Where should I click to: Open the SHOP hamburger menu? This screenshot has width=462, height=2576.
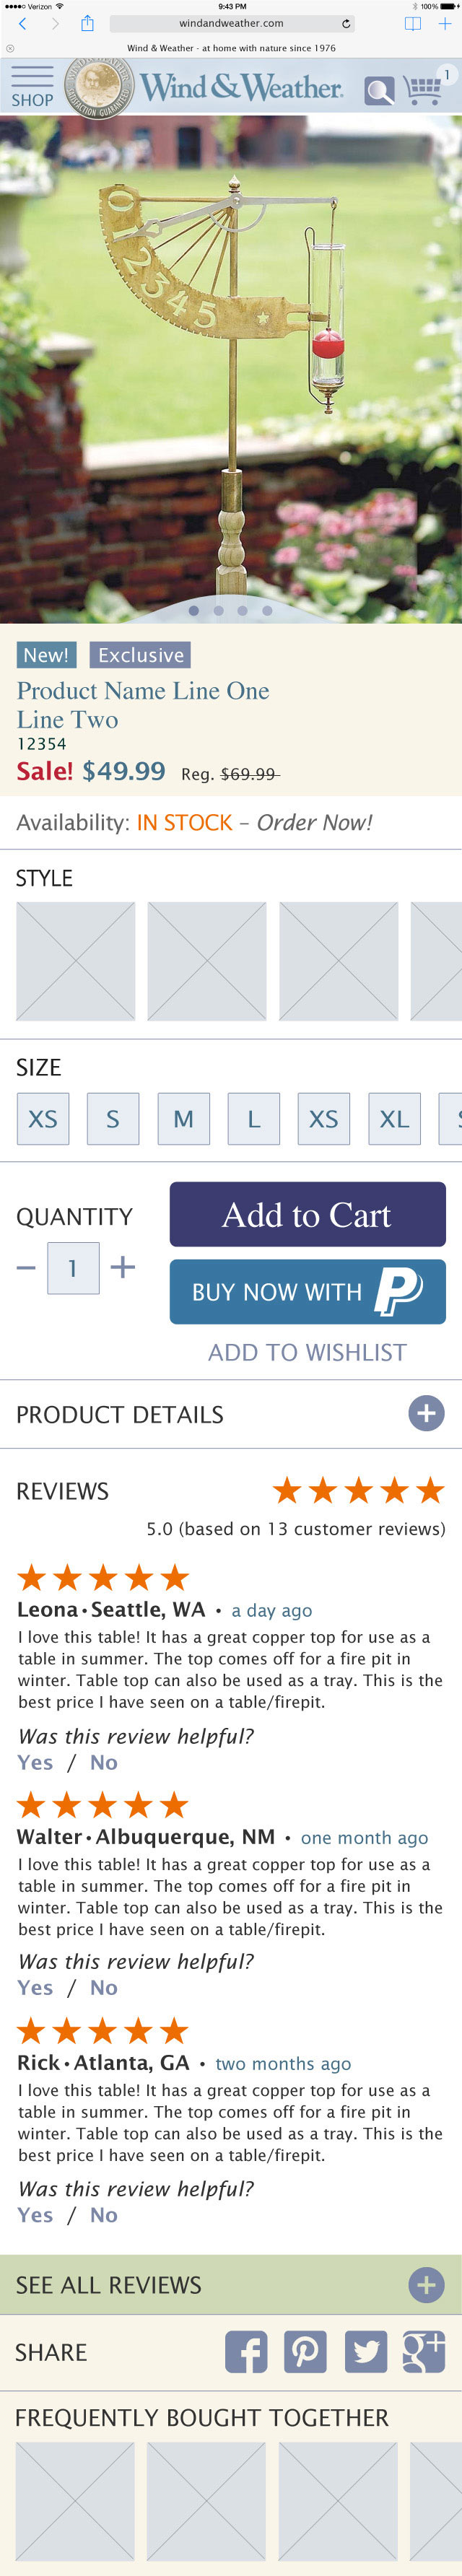(32, 86)
